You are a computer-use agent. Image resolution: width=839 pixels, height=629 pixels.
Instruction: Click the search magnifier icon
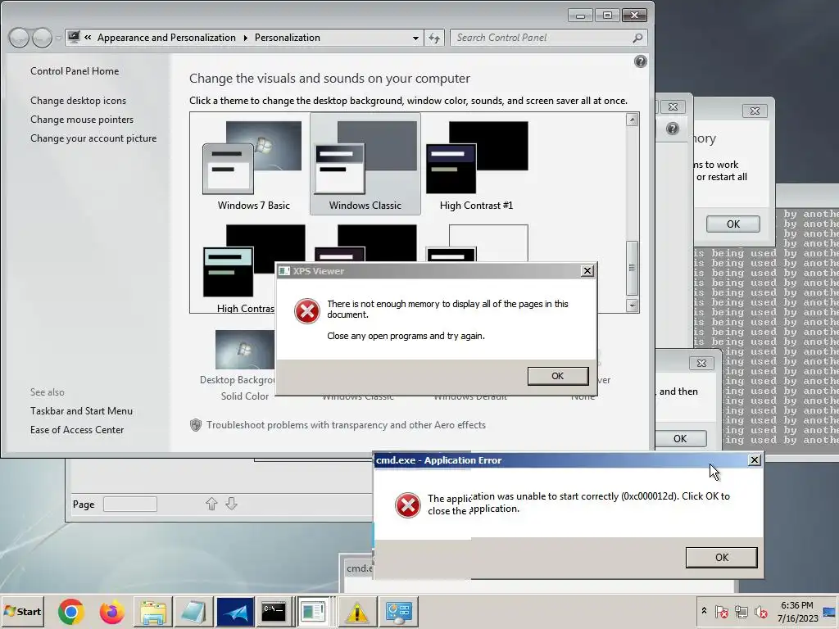(x=637, y=38)
